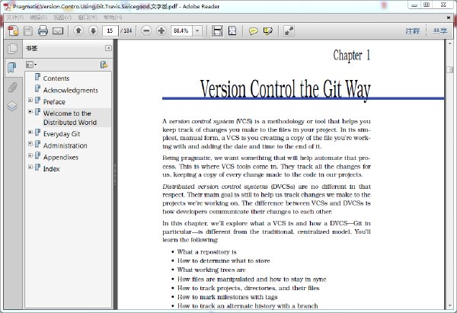Open the attachments paperclip panel
Viewport: 457px width, 313px height.
pyautogui.click(x=12, y=87)
